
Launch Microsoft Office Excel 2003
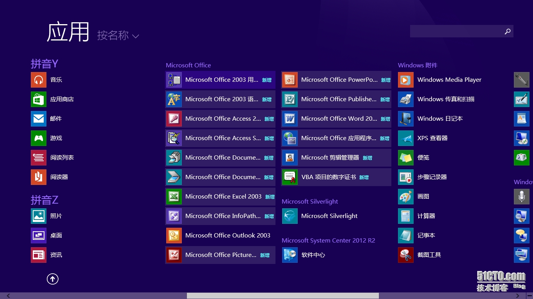(220, 197)
